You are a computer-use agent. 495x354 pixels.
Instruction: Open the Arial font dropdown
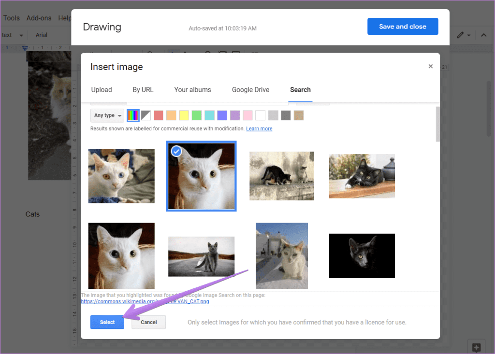point(42,35)
